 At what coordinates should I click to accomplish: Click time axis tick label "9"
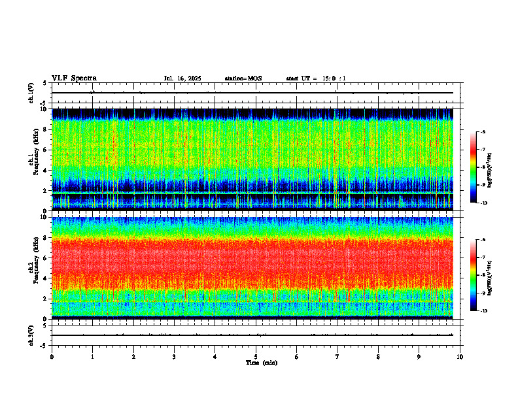coord(419,357)
